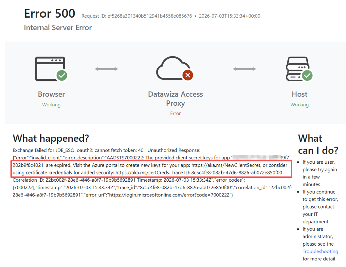Click the Exchange failed for JDE_SSO line

[107, 150]
